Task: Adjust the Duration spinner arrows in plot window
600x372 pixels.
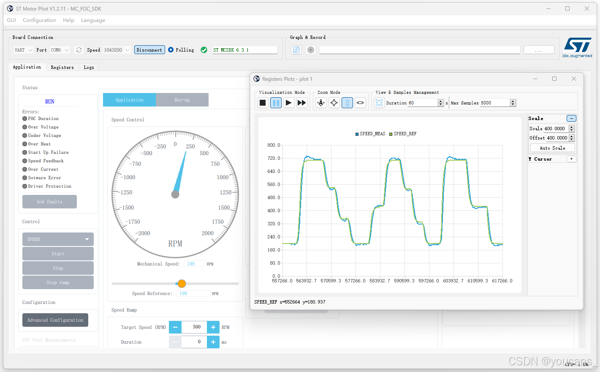Action: tap(441, 103)
